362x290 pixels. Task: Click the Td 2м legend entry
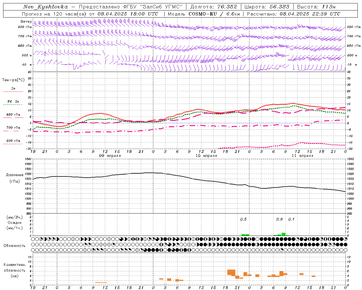coord(13,101)
